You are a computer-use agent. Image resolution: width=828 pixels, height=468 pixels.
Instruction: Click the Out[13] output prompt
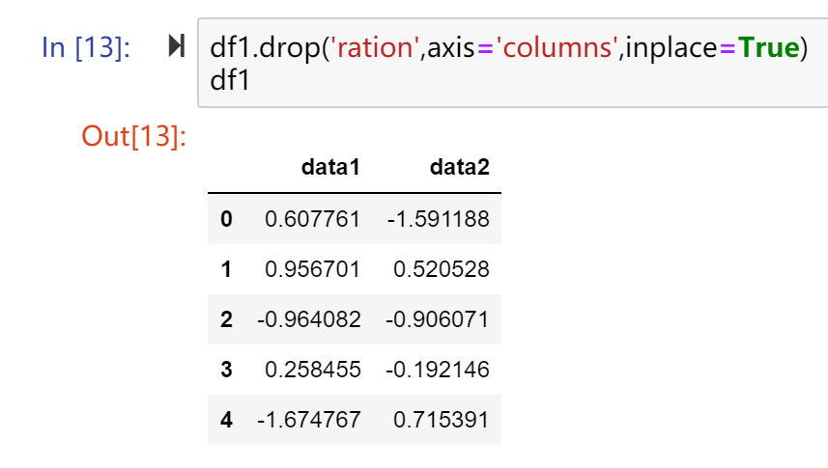[x=133, y=136]
